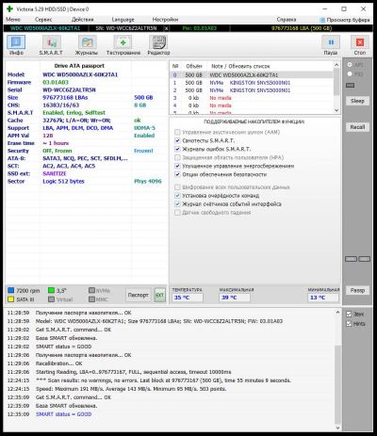The width and height of the screenshot is (377, 436).
Task: Click the small indicator below PIO radio
Action: (350, 85)
